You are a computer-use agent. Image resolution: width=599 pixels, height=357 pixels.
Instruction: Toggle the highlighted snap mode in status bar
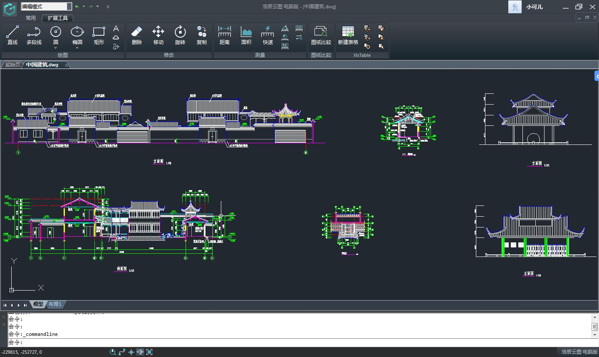140,352
